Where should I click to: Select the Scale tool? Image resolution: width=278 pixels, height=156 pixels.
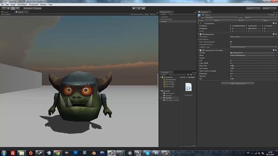[x=18, y=8]
